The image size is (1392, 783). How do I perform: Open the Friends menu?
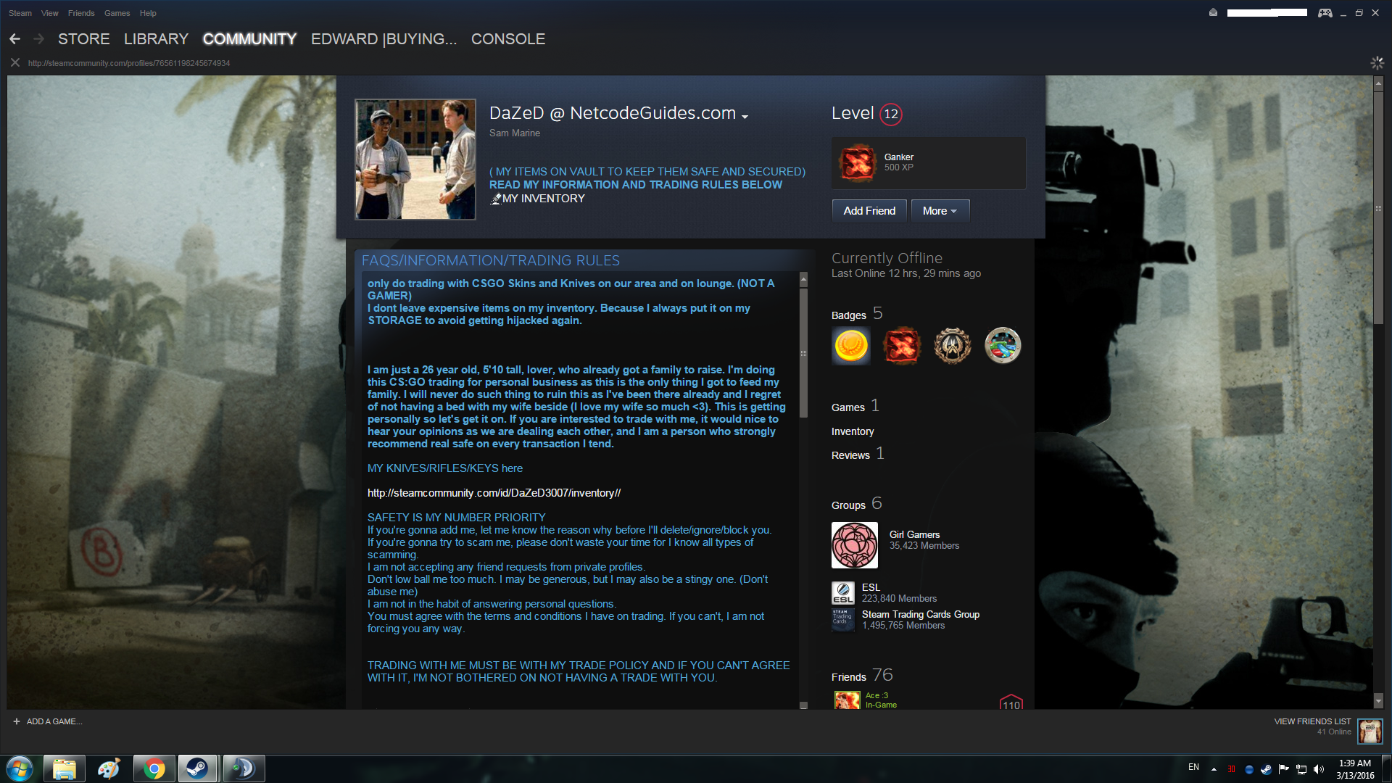pyautogui.click(x=81, y=13)
